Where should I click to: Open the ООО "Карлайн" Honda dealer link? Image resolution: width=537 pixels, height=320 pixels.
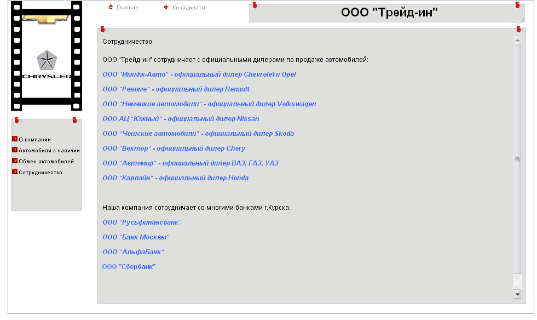[x=176, y=178]
